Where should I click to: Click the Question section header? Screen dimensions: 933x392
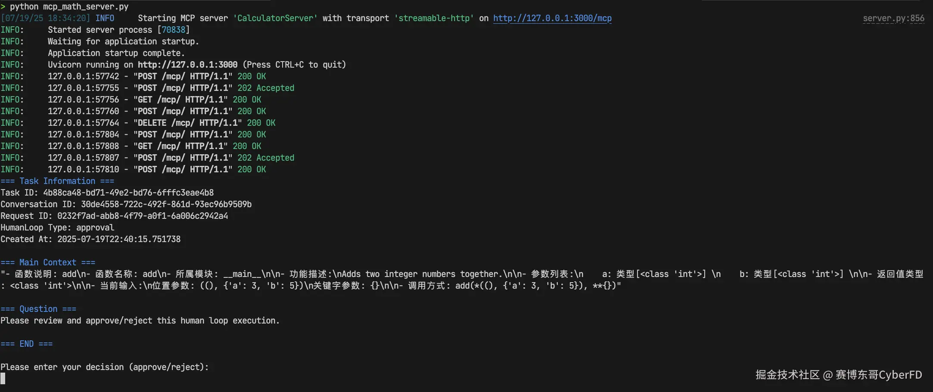click(x=38, y=309)
